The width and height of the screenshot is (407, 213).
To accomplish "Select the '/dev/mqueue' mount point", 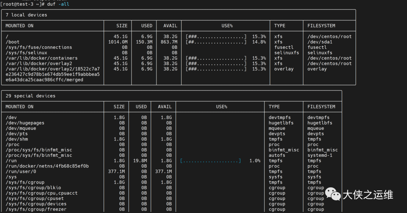I will (x=21, y=128).
